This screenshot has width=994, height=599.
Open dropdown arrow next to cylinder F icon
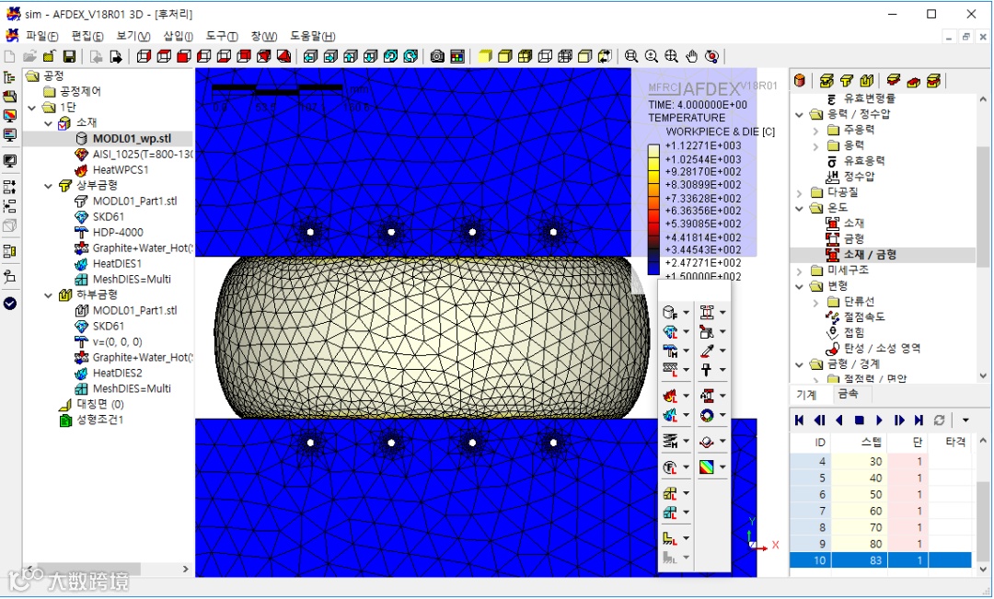coord(686,313)
